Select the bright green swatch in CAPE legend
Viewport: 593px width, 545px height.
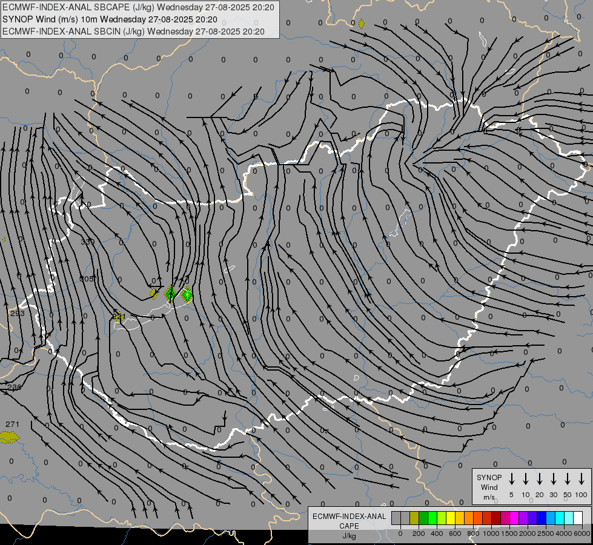click(x=432, y=518)
